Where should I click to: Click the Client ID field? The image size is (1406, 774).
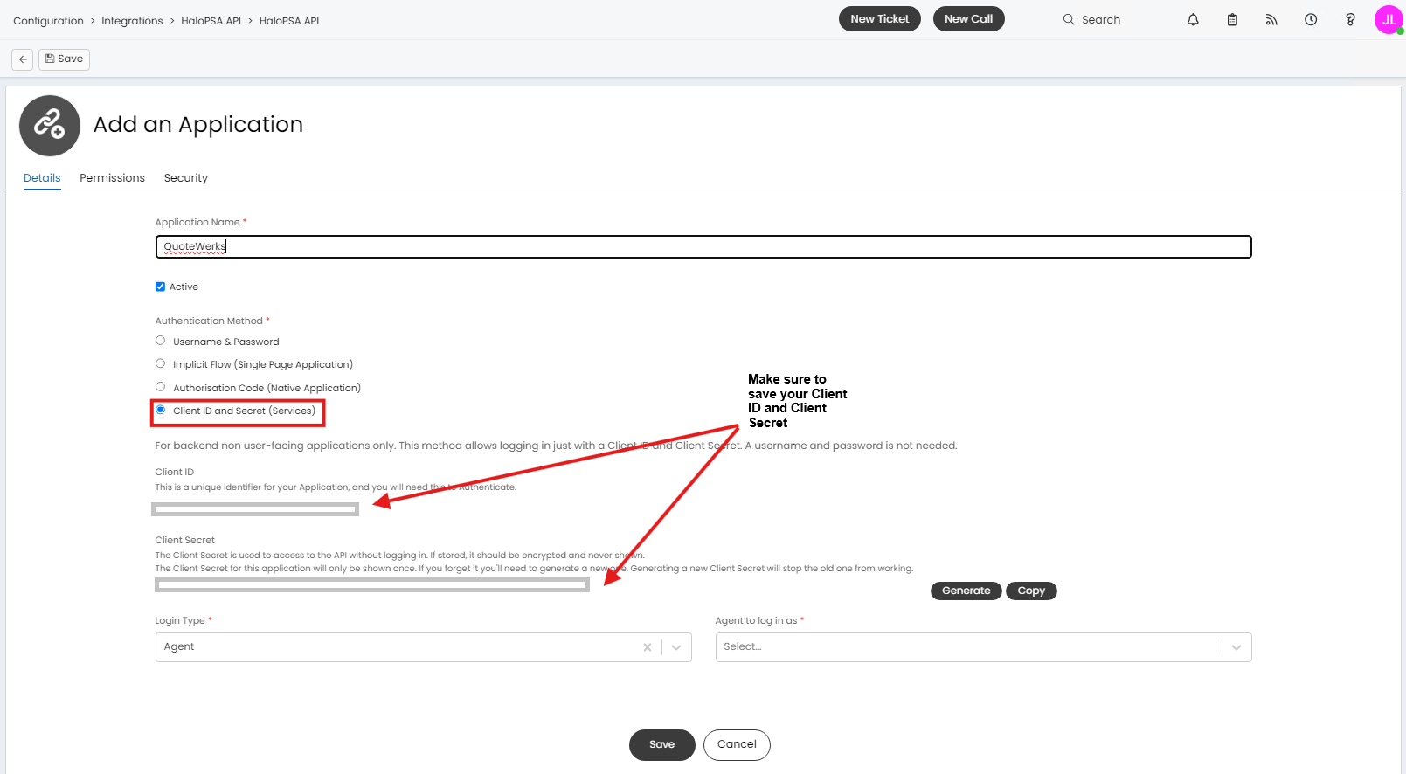tap(255, 509)
